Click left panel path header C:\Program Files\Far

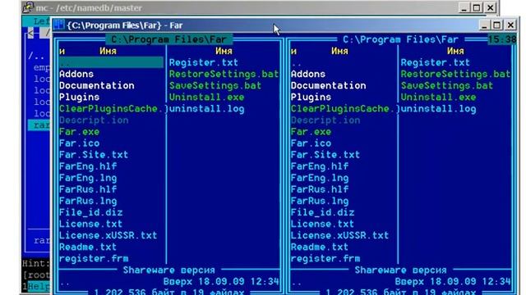click(x=168, y=39)
